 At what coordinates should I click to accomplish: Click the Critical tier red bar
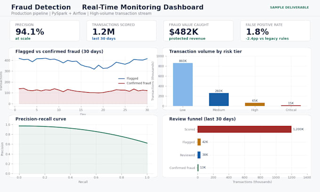click(x=291, y=106)
